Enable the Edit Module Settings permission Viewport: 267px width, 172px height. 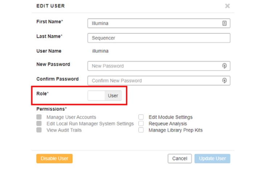(x=141, y=117)
